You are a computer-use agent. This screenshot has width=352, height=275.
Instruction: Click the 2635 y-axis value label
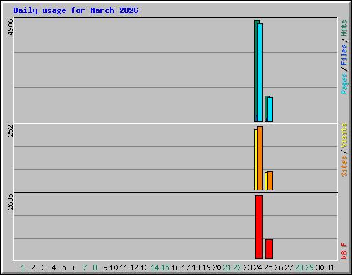(10, 201)
